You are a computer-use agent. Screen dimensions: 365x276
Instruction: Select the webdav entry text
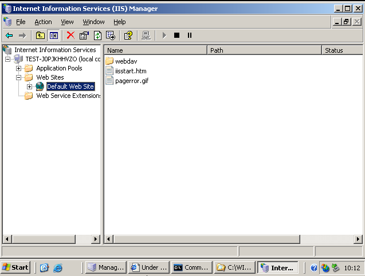click(126, 61)
